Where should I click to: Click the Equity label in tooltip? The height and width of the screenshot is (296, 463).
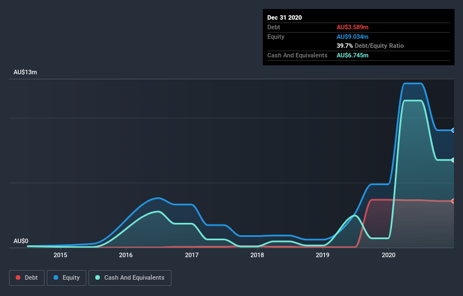tap(276, 37)
